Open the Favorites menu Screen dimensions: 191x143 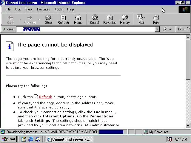click(44, 9)
